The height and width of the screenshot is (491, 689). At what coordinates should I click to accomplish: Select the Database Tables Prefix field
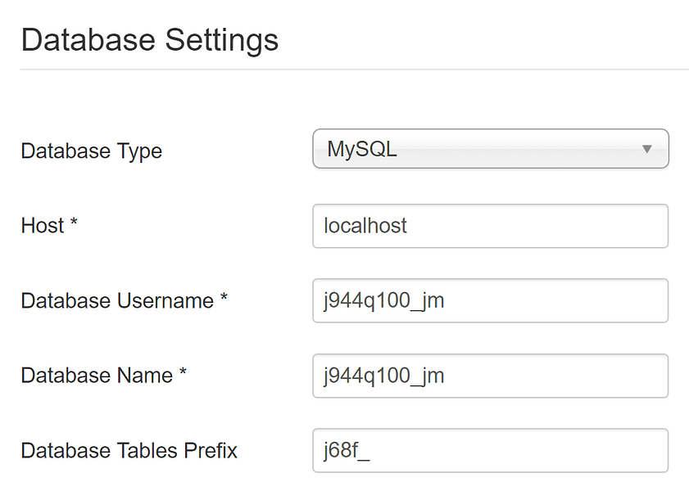point(490,450)
